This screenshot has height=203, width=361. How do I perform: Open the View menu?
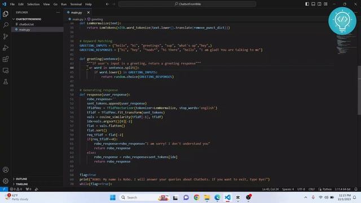46,4
